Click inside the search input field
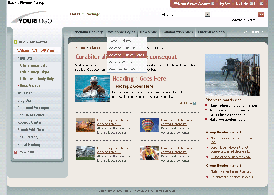 [x=234, y=14]
